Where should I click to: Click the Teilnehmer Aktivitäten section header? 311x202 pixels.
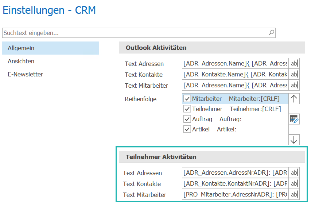[212, 157]
